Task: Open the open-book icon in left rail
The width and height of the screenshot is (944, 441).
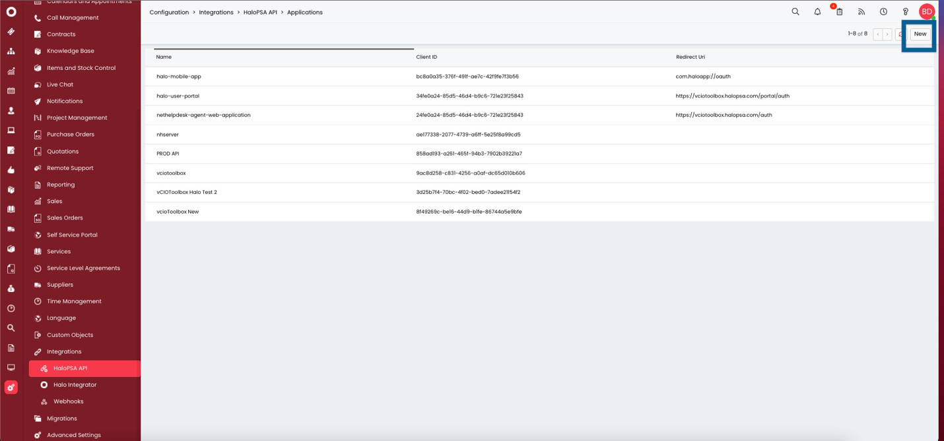Action: [x=11, y=209]
